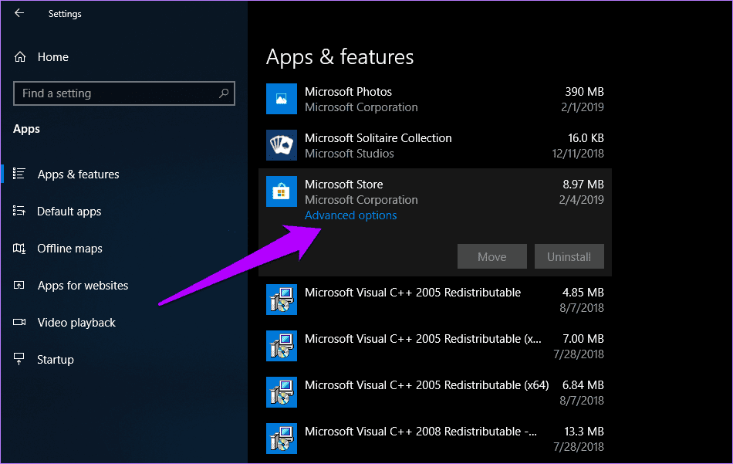Click the Default apps icon
The image size is (733, 464).
tap(19, 211)
